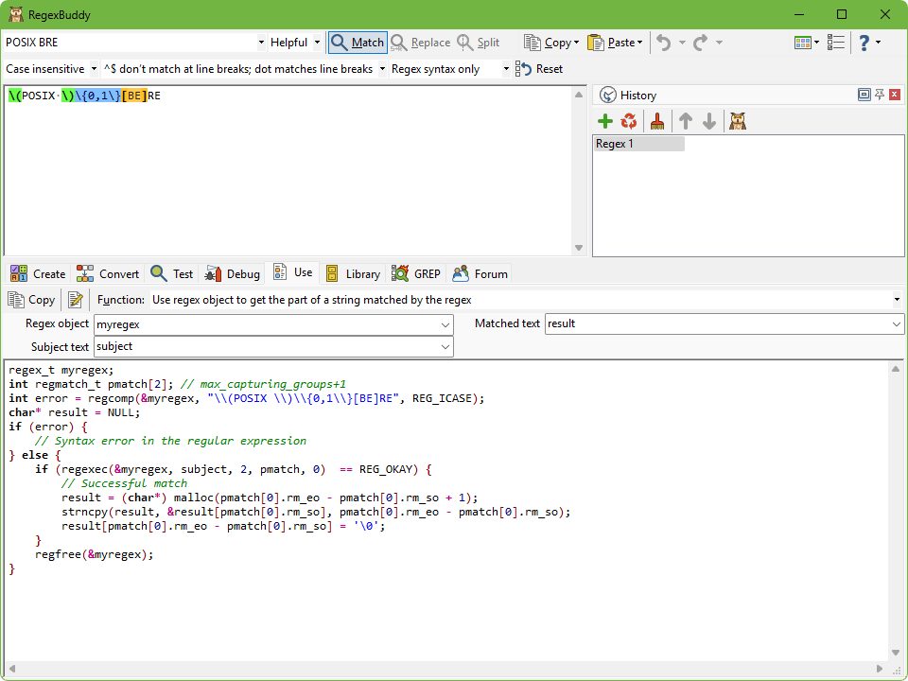Close the History panel
The width and height of the screenshot is (908, 681).
[895, 95]
